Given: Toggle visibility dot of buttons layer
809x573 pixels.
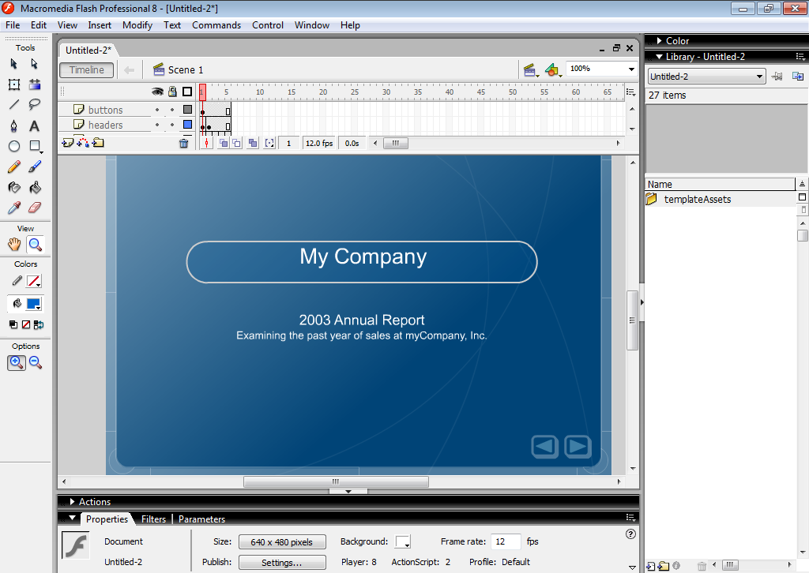Looking at the screenshot, I should click(157, 110).
